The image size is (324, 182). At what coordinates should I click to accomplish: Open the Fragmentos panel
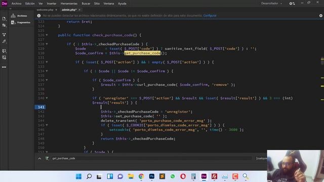tap(20, 22)
